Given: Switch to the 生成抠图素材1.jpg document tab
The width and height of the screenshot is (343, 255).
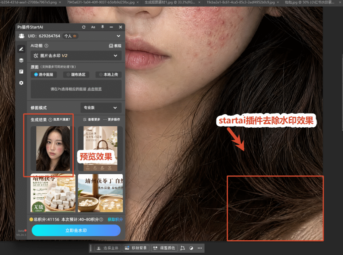Looking at the screenshot, I should click(x=170, y=2).
